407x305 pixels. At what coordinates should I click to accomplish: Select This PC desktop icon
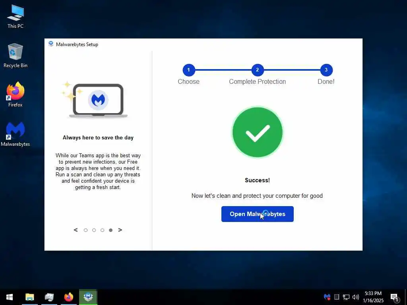click(x=16, y=16)
